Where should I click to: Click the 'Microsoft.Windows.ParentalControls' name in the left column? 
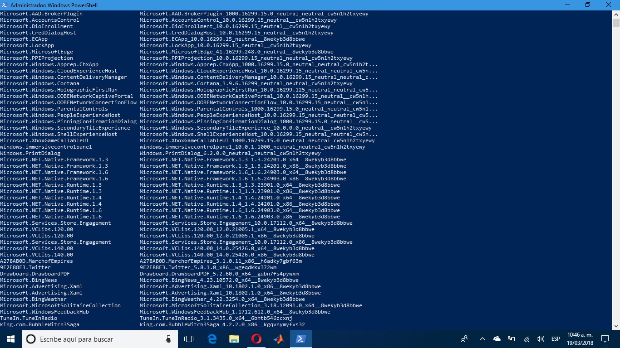point(54,109)
